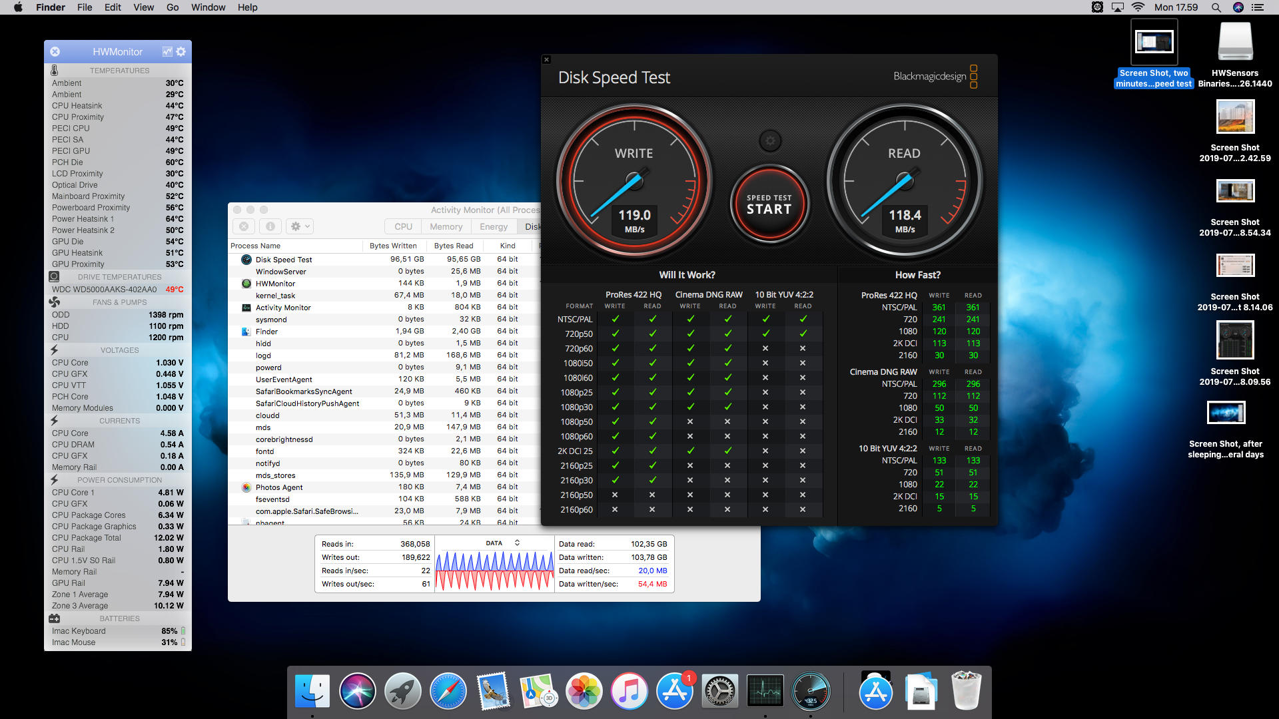
Task: Open iTunes music icon in Dock
Action: tap(630, 691)
